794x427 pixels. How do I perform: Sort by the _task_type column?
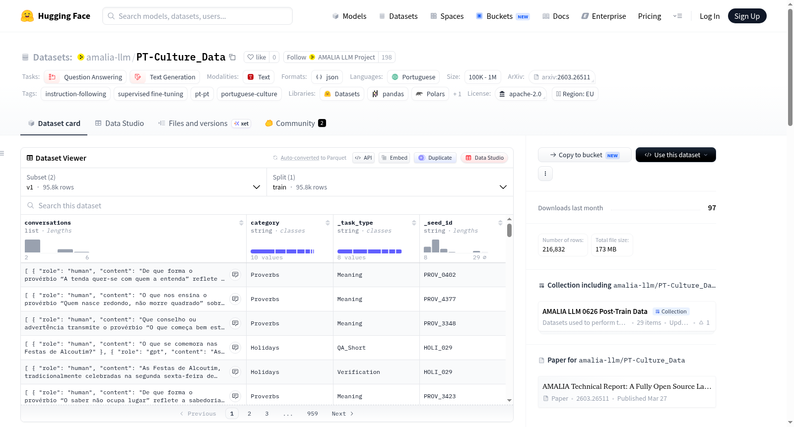pos(414,223)
